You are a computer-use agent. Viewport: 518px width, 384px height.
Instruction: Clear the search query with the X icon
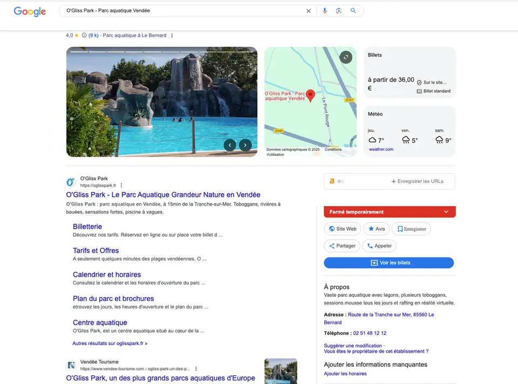click(308, 11)
